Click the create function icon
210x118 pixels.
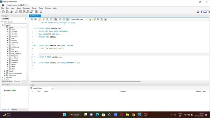click(x=32, y=12)
